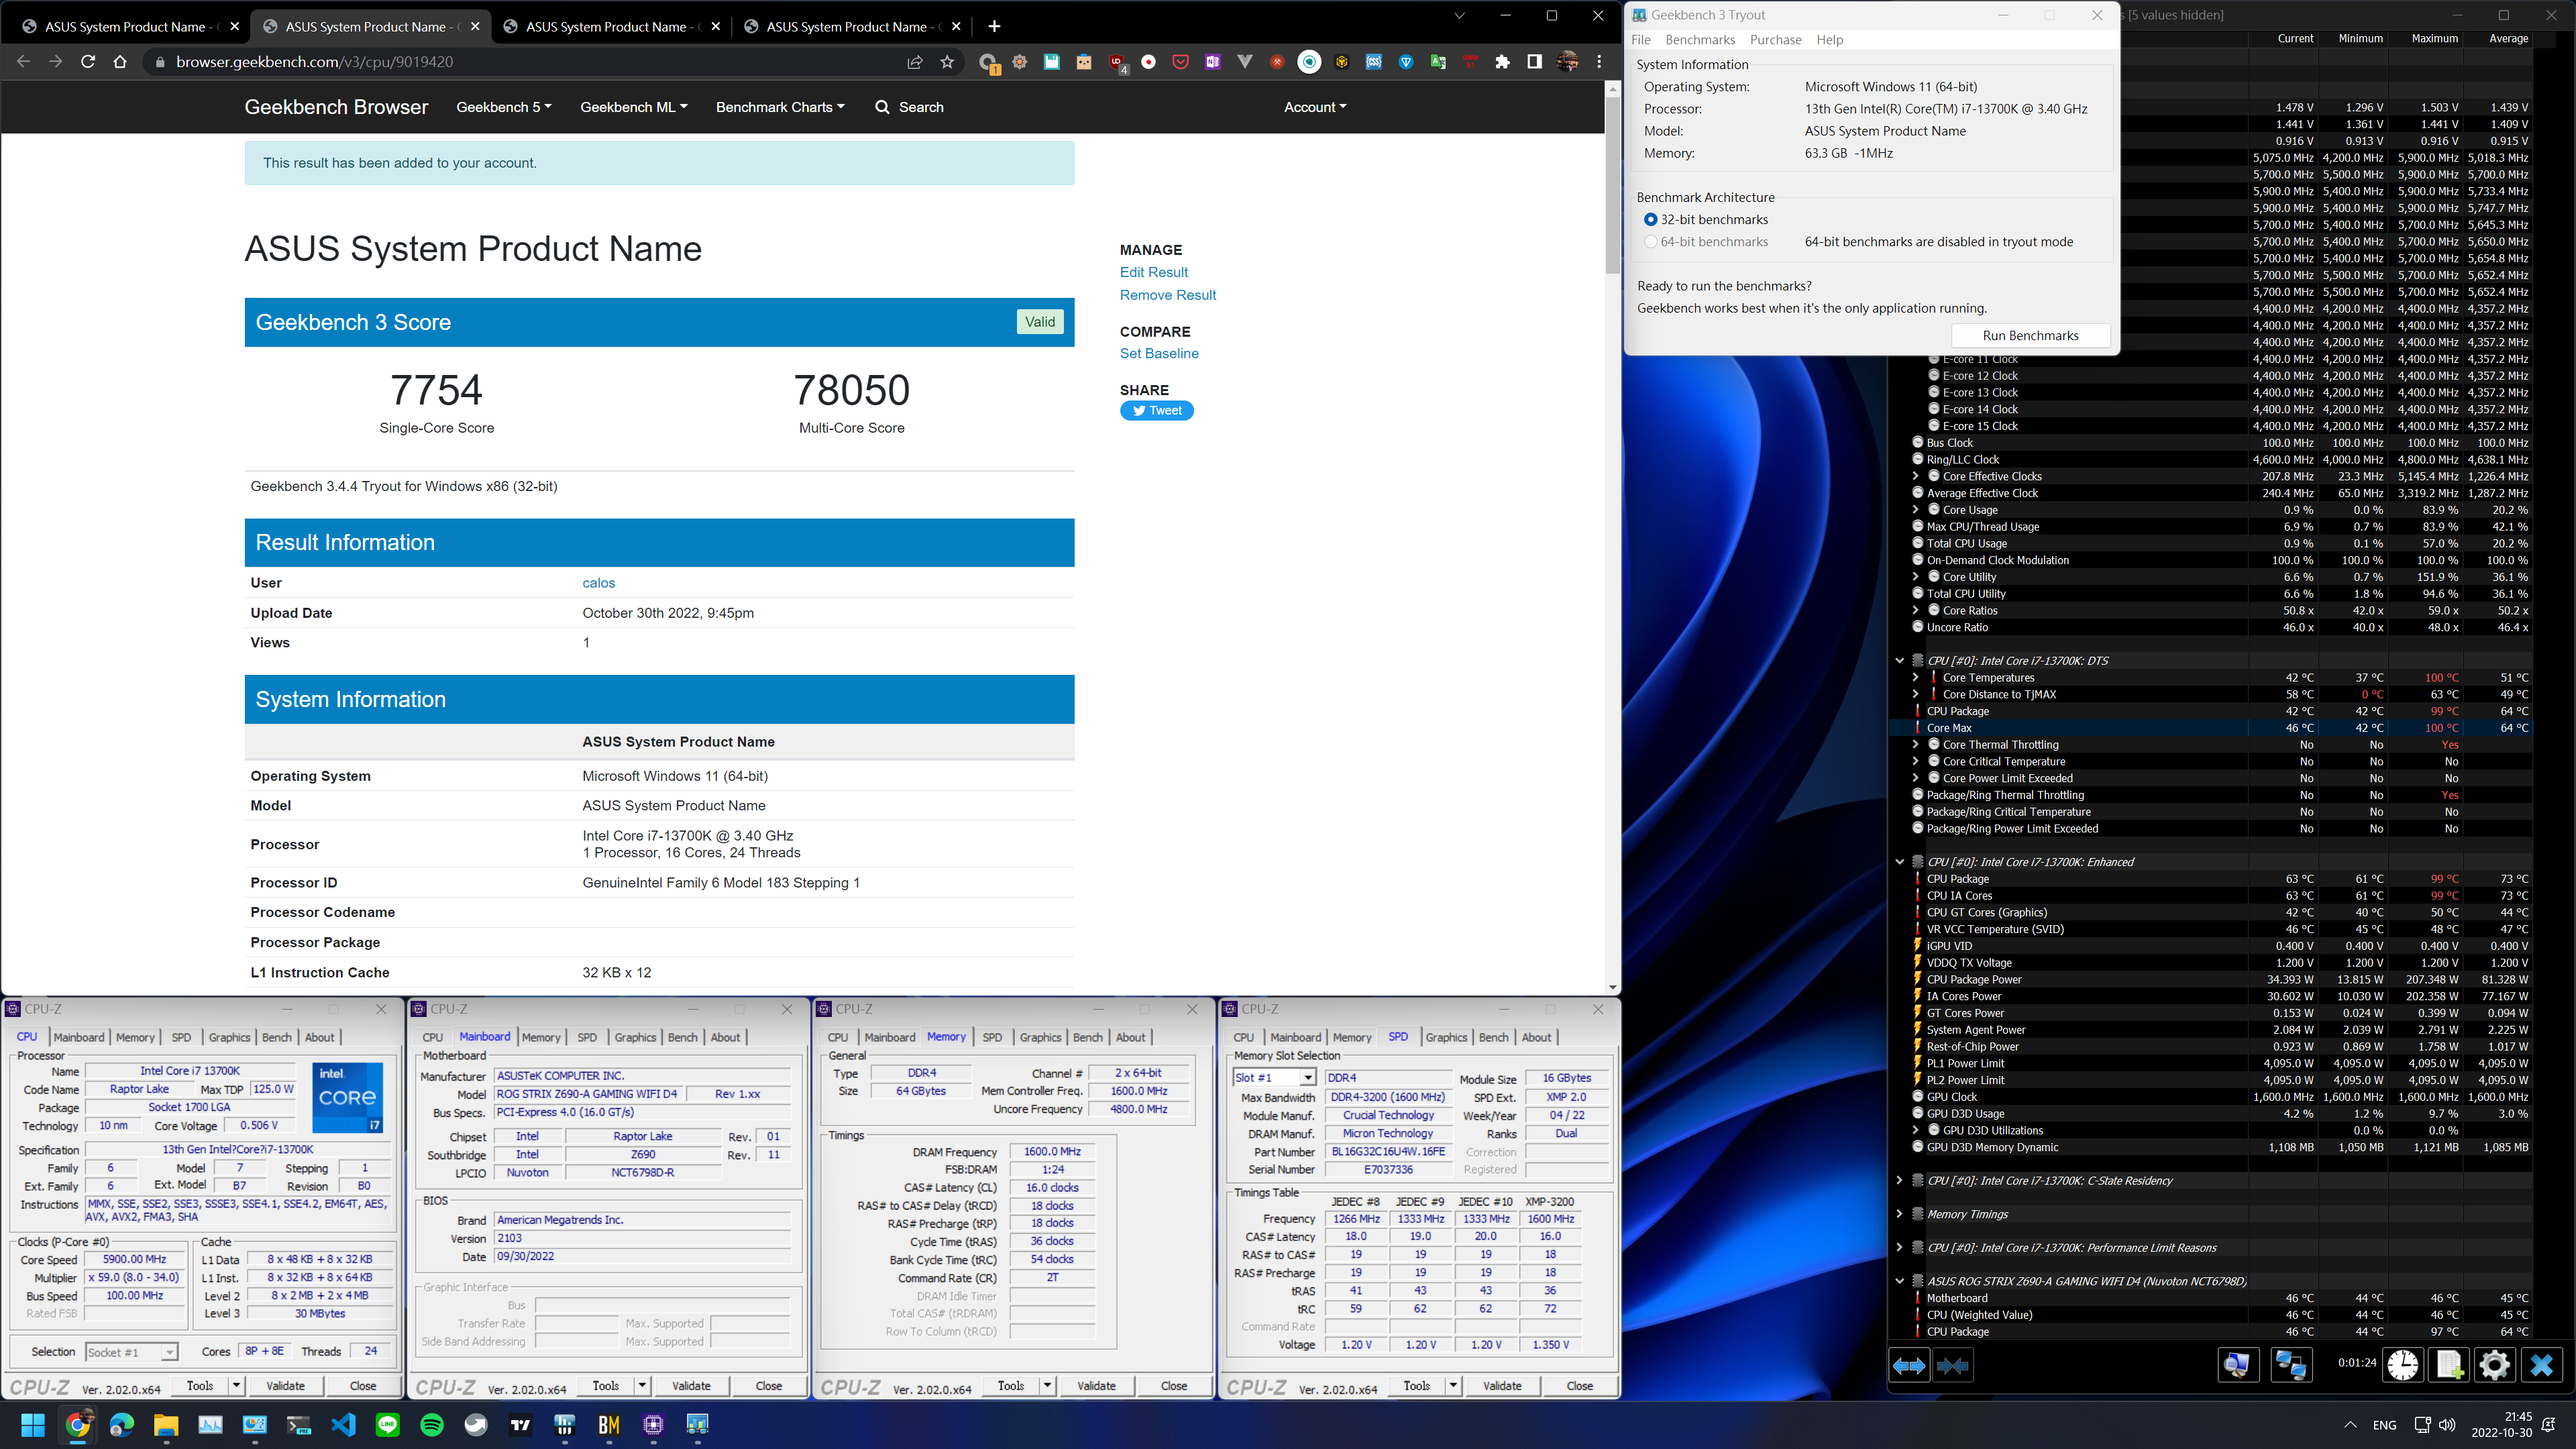Open Visual Studio Code from taskbar
The height and width of the screenshot is (1449, 2576).
(343, 1424)
